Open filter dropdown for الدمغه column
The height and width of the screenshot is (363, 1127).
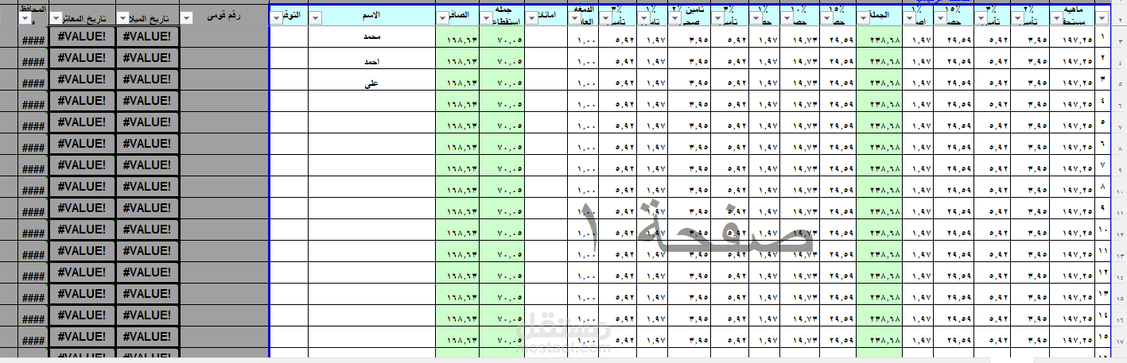tap(573, 18)
